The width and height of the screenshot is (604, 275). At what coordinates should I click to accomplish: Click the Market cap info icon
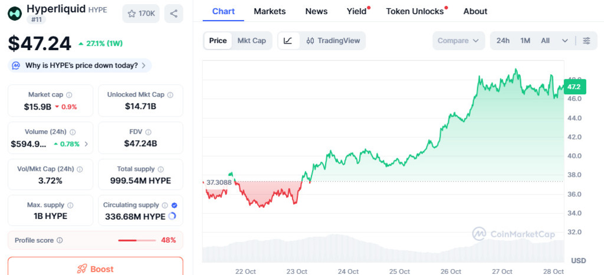point(69,95)
